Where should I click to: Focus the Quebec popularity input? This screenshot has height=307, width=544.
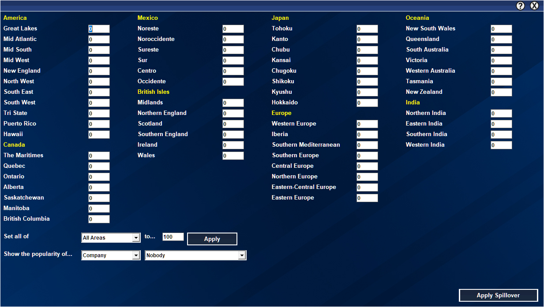click(99, 166)
